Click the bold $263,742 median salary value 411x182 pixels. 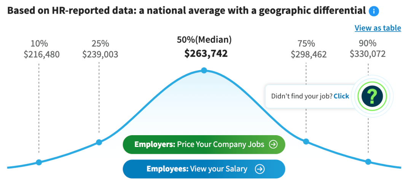(x=206, y=54)
